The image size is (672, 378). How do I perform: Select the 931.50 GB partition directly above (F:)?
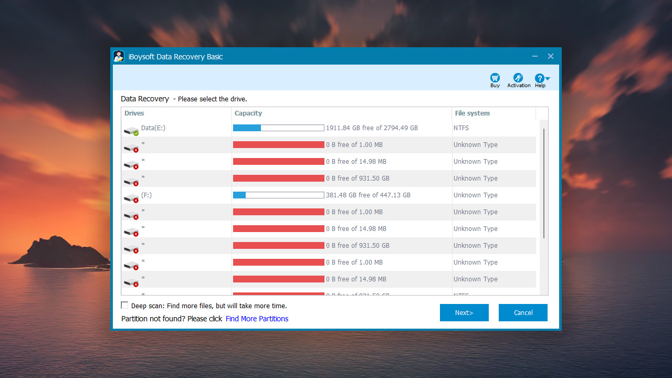329,178
